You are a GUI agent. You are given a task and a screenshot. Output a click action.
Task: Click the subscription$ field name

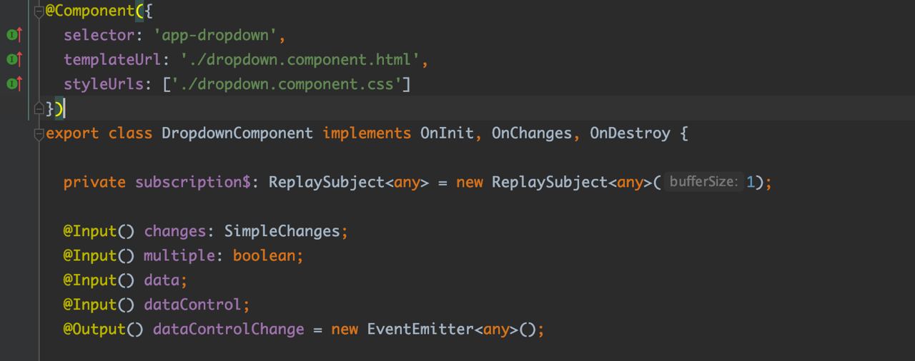193,182
